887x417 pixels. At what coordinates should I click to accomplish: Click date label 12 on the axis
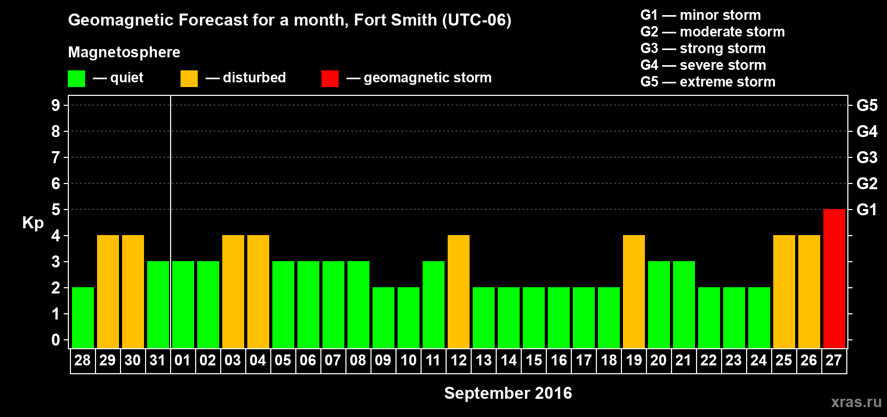click(459, 360)
